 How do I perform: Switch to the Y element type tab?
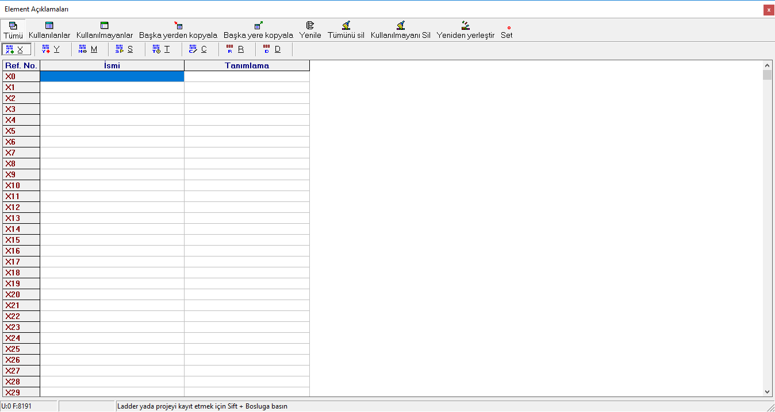click(x=51, y=49)
